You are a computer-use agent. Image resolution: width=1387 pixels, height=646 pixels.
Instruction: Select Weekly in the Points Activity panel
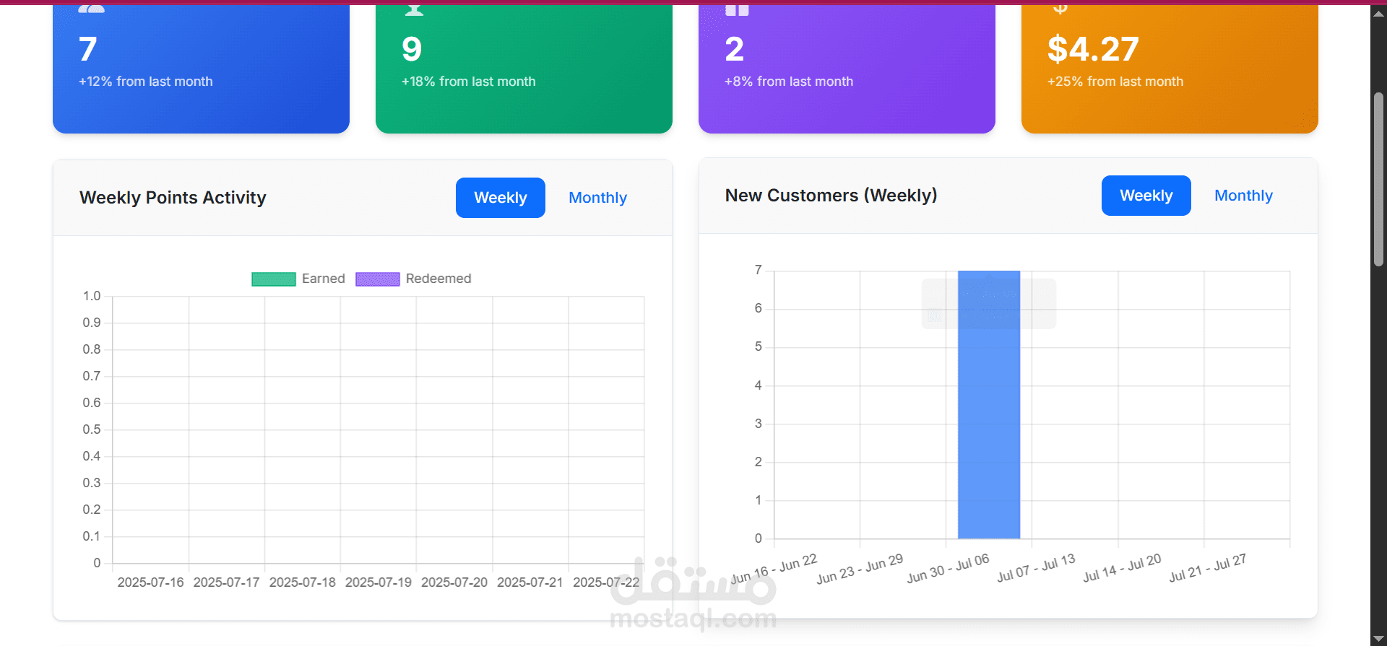tap(500, 198)
